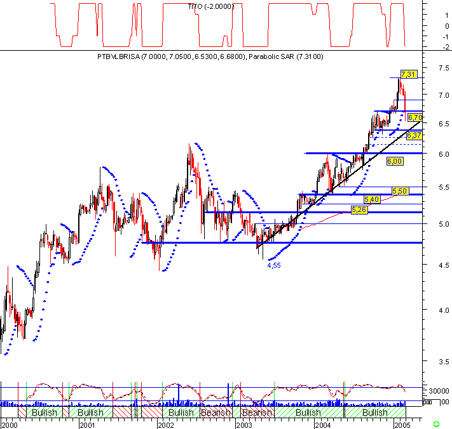This screenshot has height=429, width=452.
Task: Click the 2001 year label on time axis
Action: (x=88, y=425)
